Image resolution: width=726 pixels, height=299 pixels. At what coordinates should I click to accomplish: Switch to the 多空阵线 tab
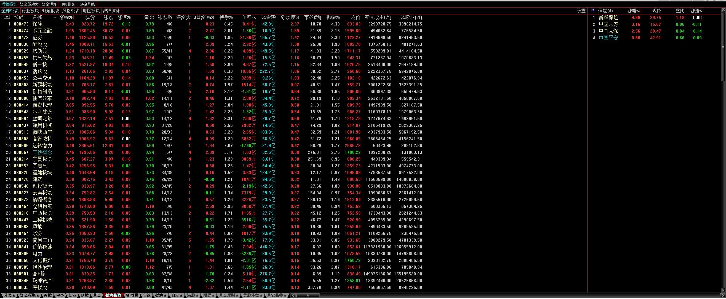(x=87, y=4)
